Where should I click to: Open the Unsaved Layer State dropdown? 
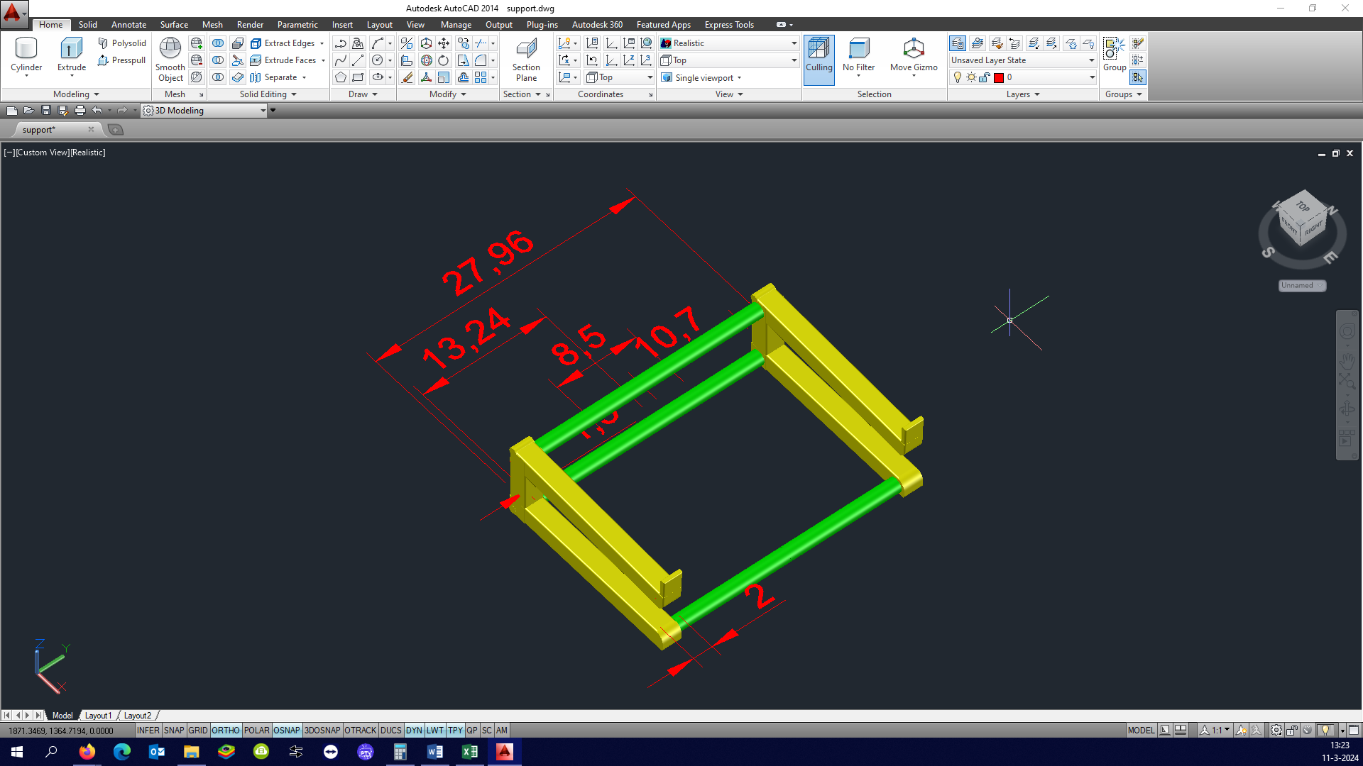click(x=1023, y=60)
